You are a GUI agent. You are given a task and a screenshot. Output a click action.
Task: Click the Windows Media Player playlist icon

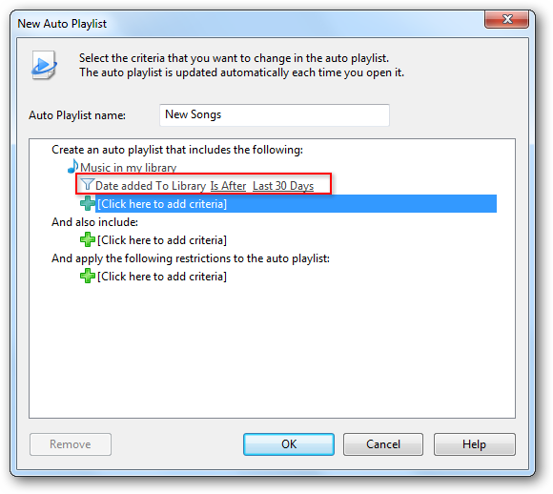click(x=44, y=65)
